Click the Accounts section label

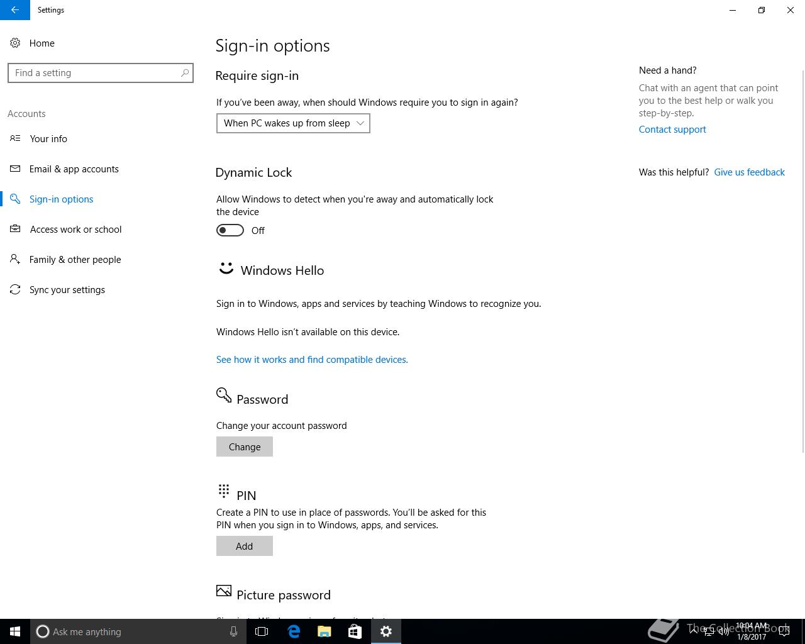(26, 114)
